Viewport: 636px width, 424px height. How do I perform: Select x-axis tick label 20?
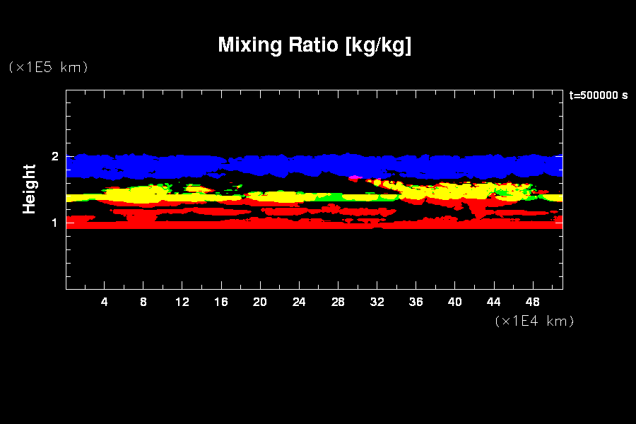coord(260,302)
